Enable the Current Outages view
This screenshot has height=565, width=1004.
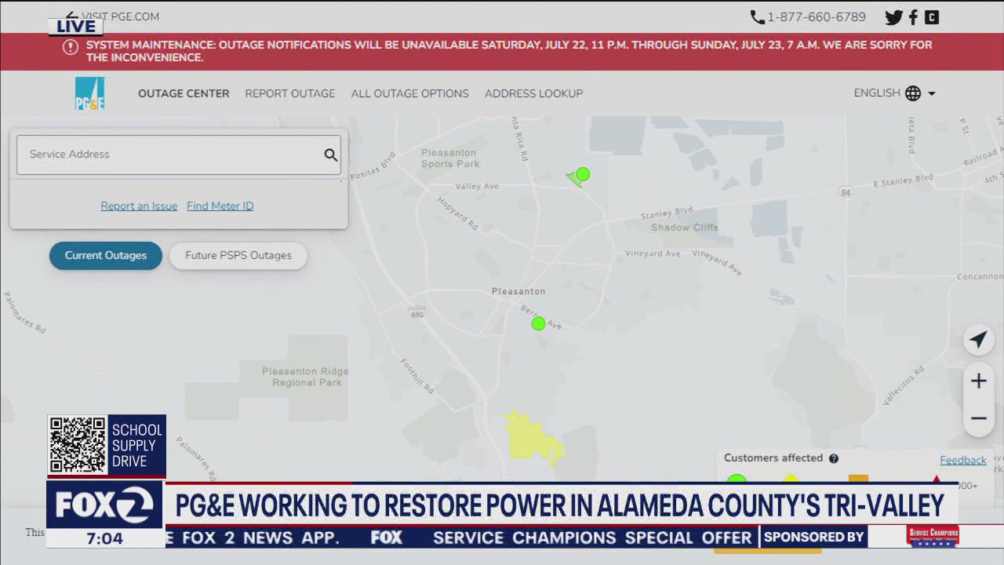point(105,255)
